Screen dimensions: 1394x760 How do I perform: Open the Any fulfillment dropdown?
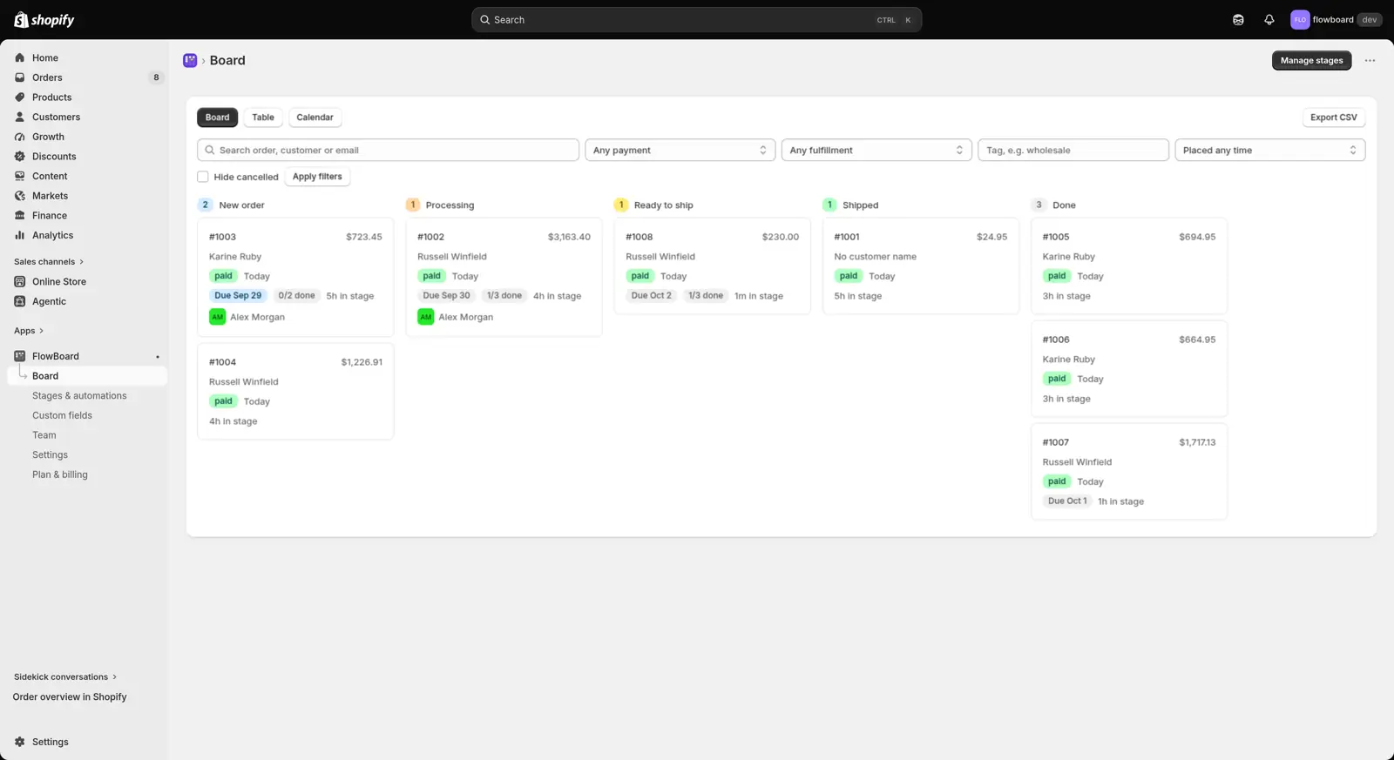(876, 150)
